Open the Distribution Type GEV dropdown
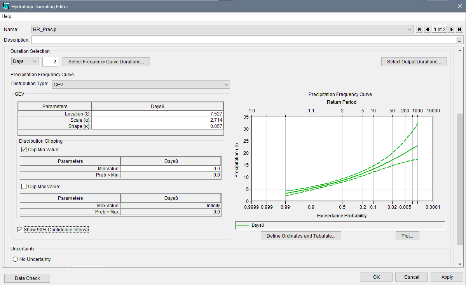The width and height of the screenshot is (466, 285). point(227,84)
